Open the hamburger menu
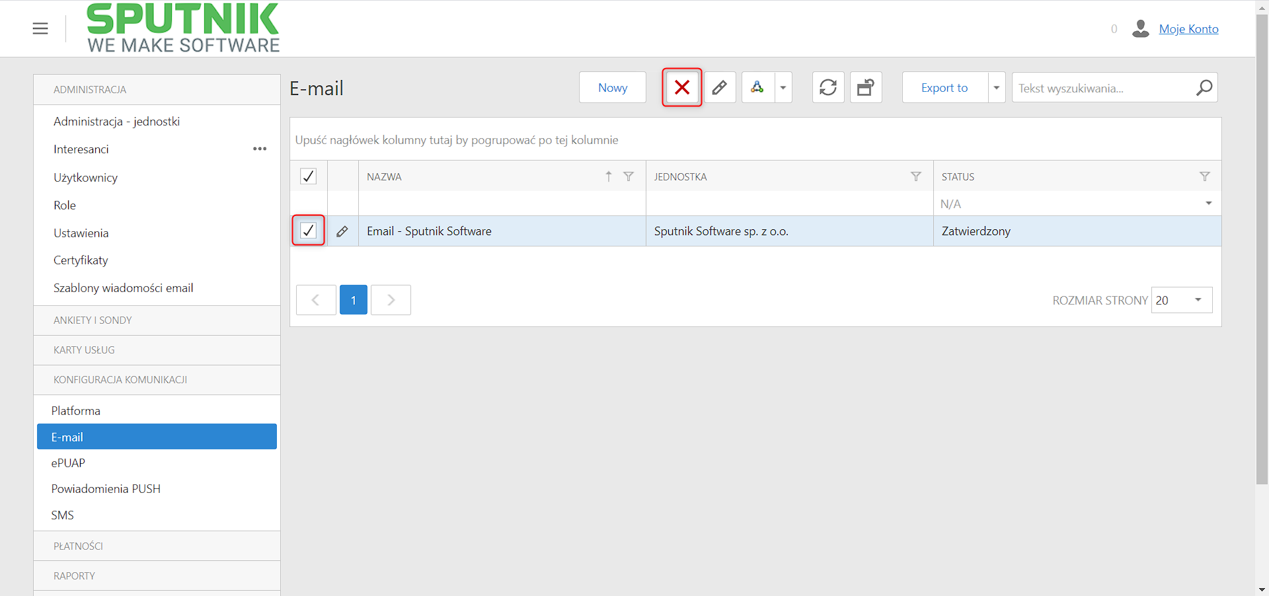Screen dimensions: 1269x596 click(40, 28)
